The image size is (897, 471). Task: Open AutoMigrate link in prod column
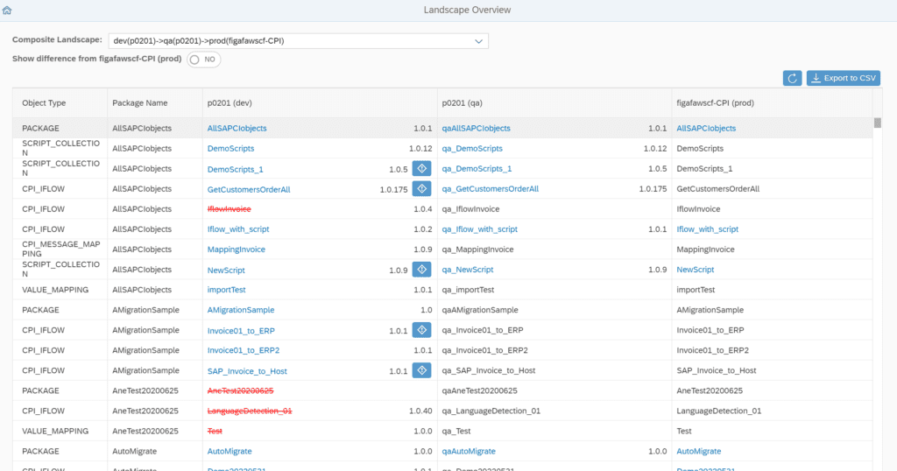pyautogui.click(x=698, y=451)
